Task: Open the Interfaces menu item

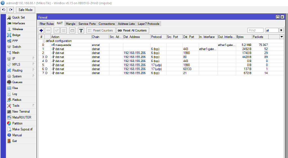Action: point(21,23)
